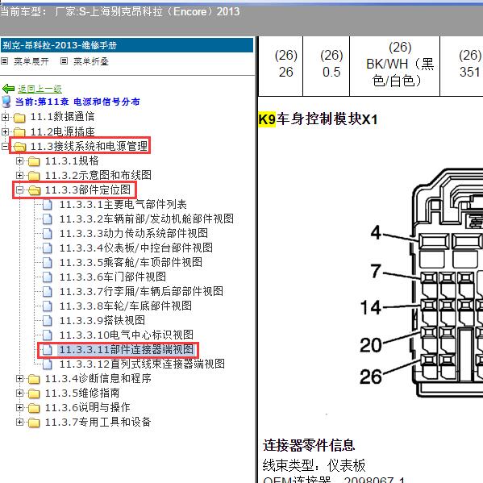Click document icon of 11.3.3.5乘客舱 item
Image resolution: width=483 pixels, height=483 pixels.
tap(47, 262)
